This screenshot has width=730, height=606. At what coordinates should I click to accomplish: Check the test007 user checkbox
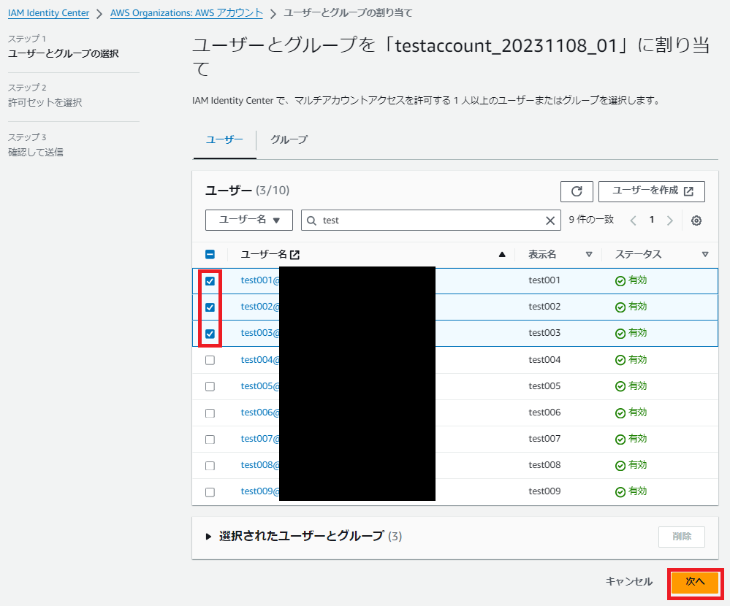(x=210, y=440)
